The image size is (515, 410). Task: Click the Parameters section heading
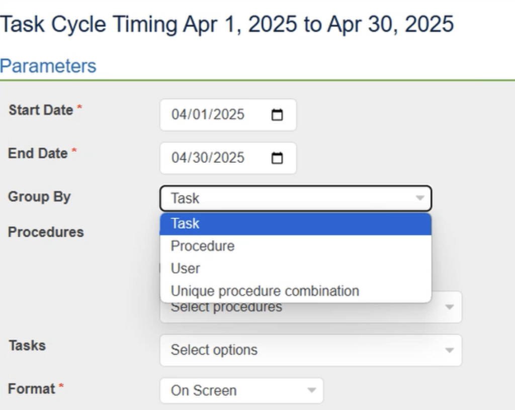click(x=48, y=66)
